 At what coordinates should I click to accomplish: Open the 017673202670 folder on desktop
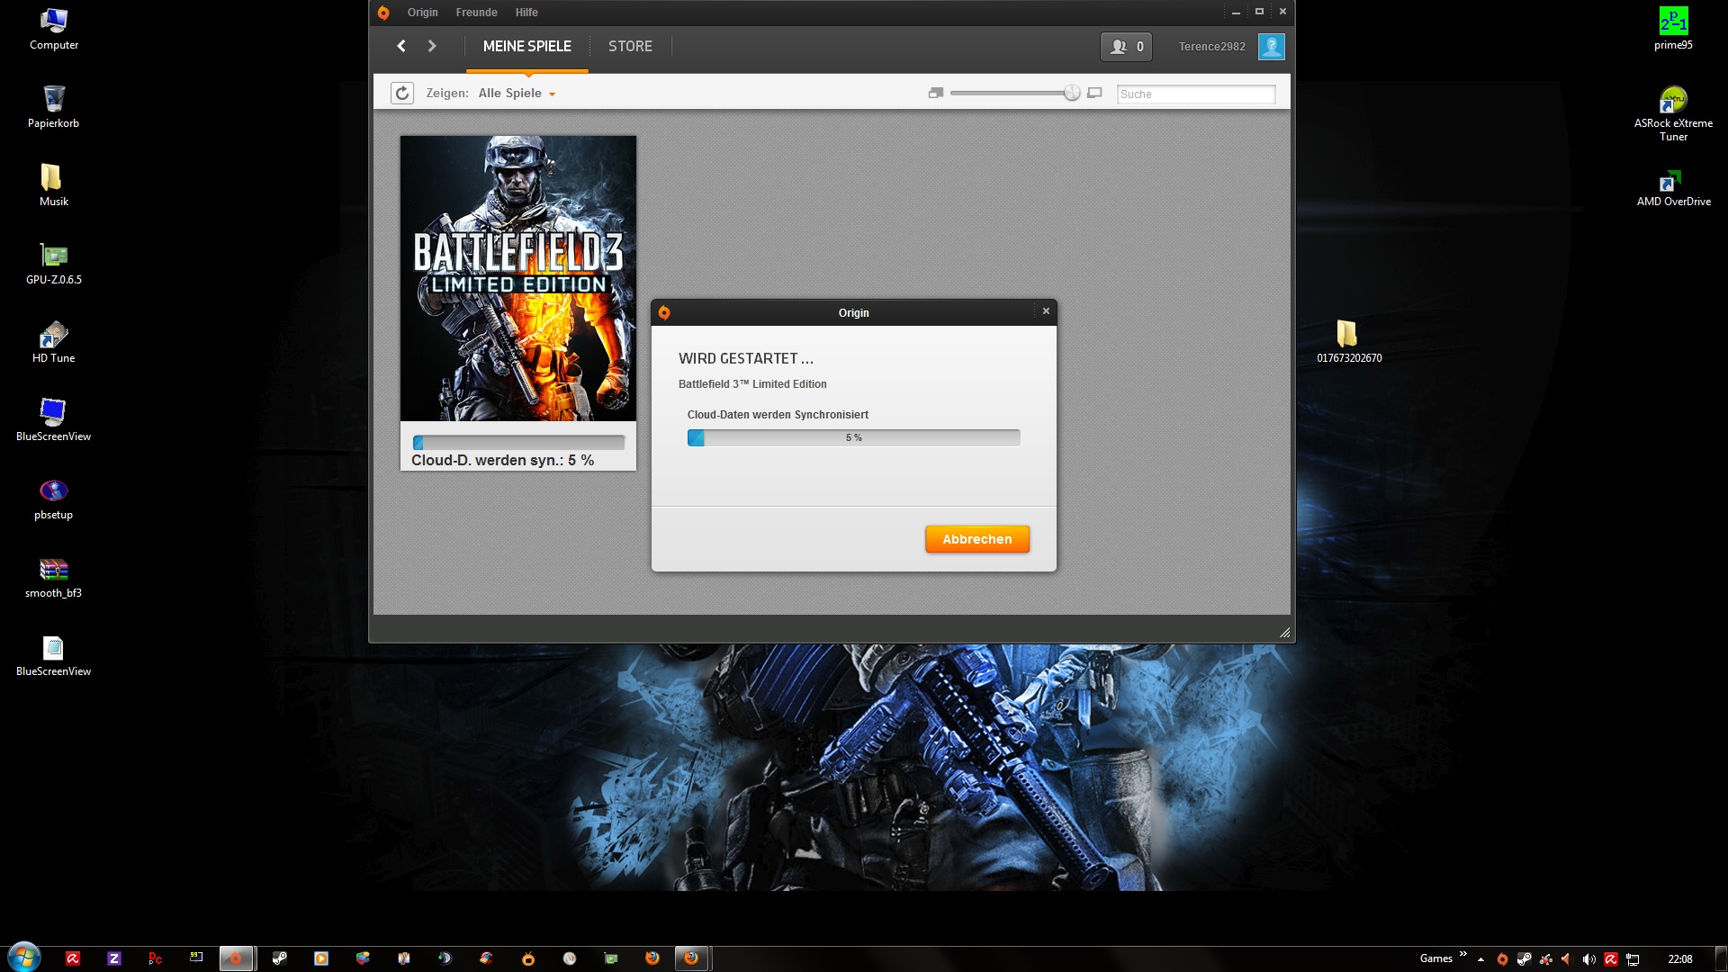(1348, 342)
